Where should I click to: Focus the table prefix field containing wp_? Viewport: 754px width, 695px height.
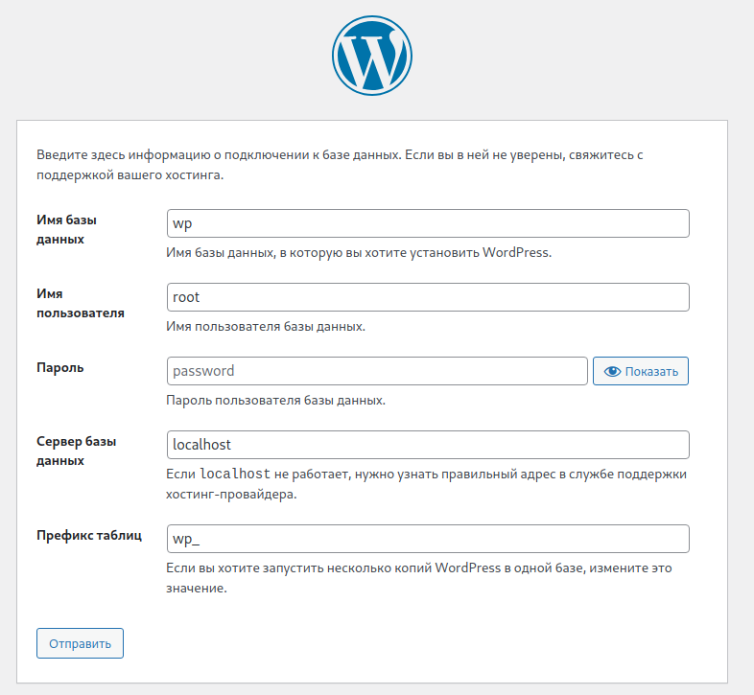coord(428,539)
